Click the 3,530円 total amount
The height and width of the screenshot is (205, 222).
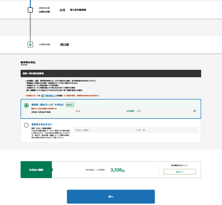click(117, 170)
